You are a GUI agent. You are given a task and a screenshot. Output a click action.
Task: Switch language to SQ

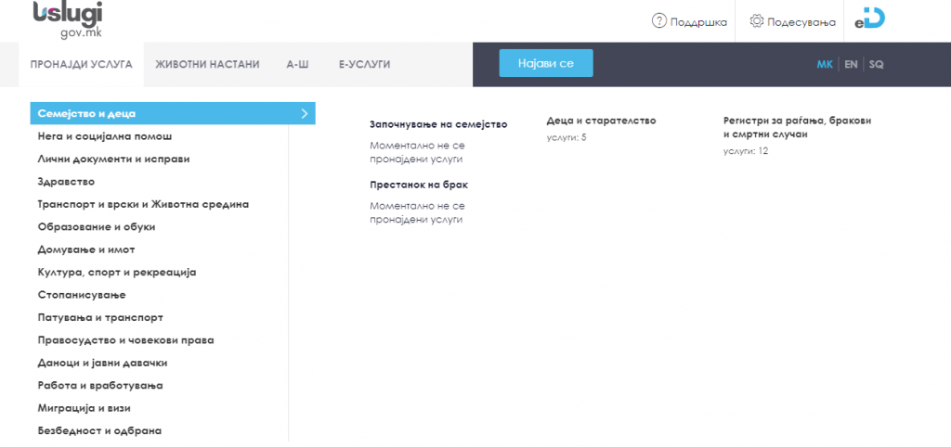click(876, 65)
